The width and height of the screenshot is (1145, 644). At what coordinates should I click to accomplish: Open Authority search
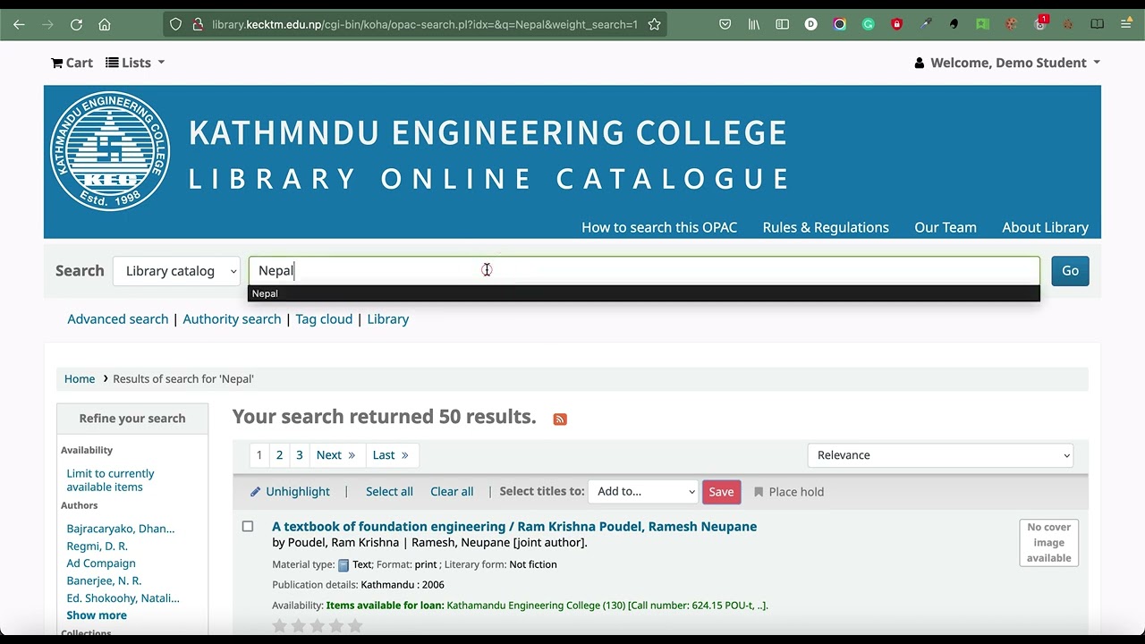(x=232, y=319)
